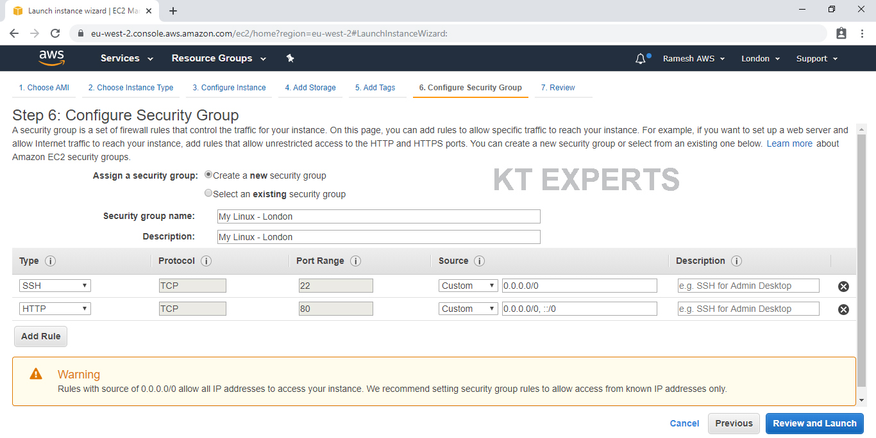Click the browser forward arrow
The image size is (876, 438).
(35, 33)
